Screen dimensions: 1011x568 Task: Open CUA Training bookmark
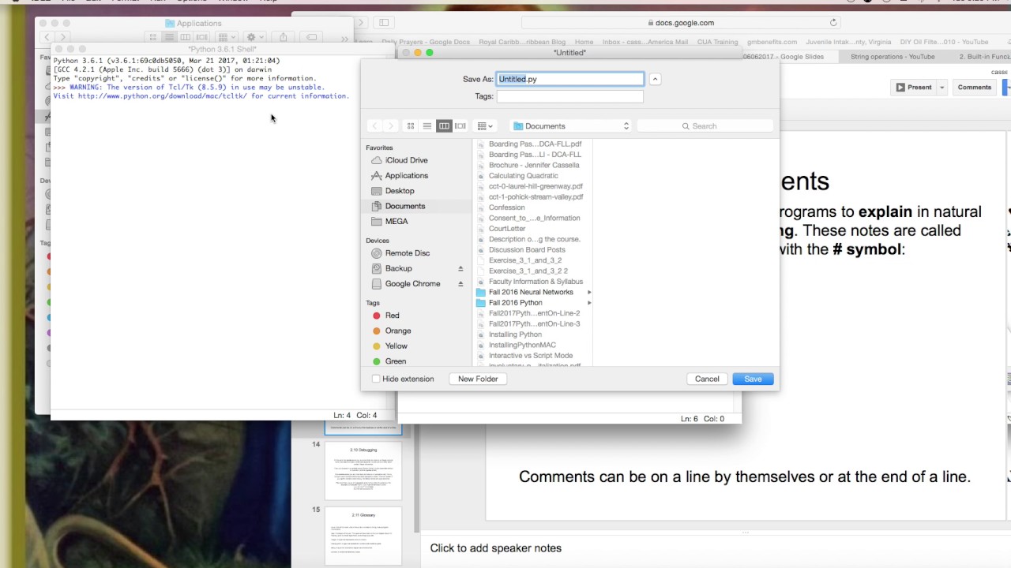[717, 42]
